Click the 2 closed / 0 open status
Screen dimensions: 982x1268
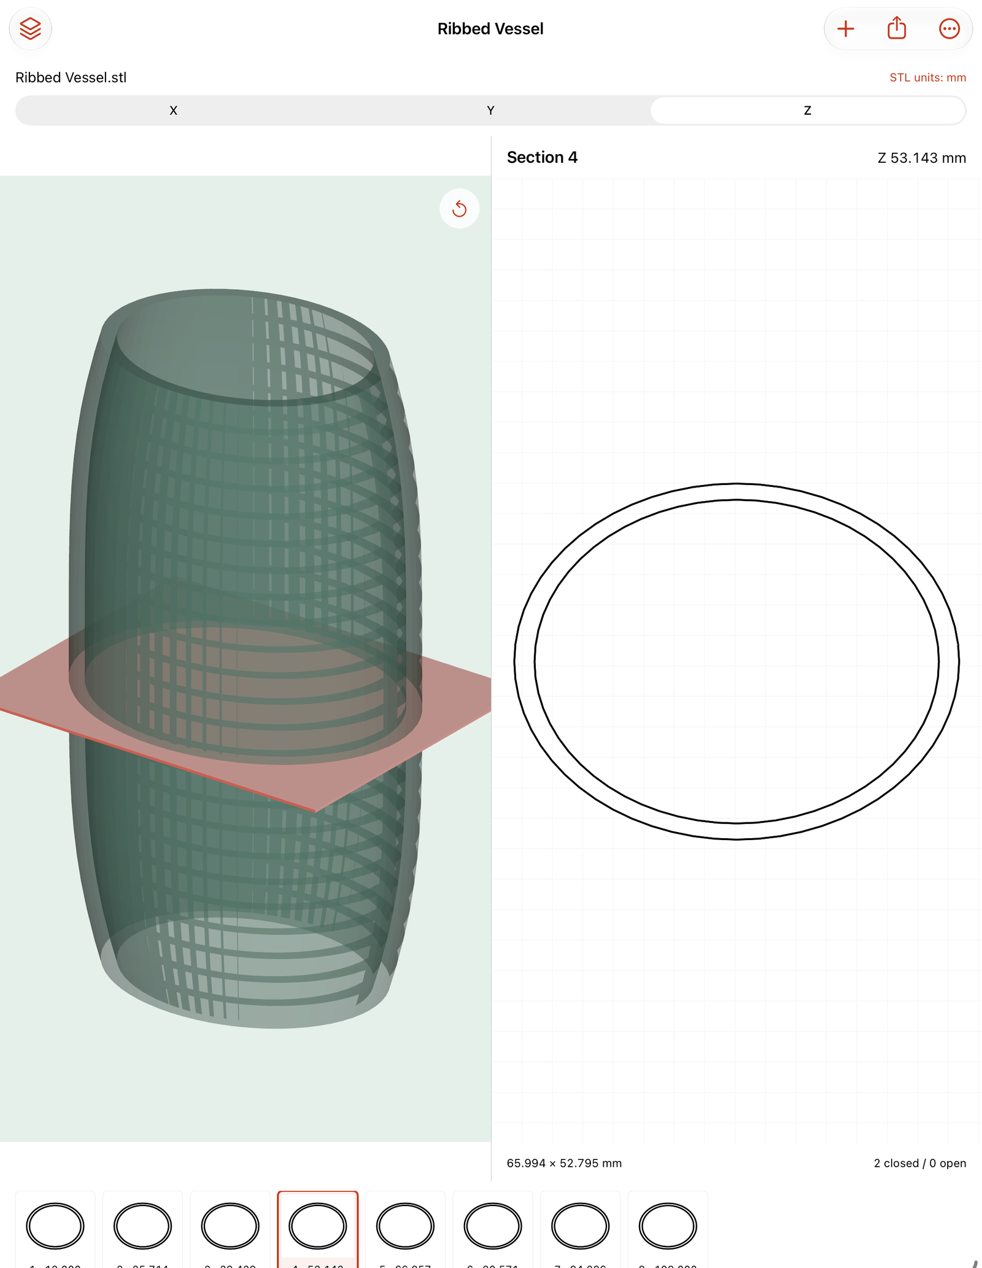(919, 1163)
